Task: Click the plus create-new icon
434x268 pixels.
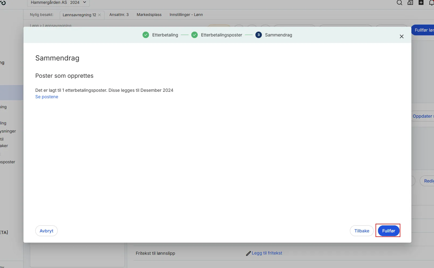Action: 421,3
